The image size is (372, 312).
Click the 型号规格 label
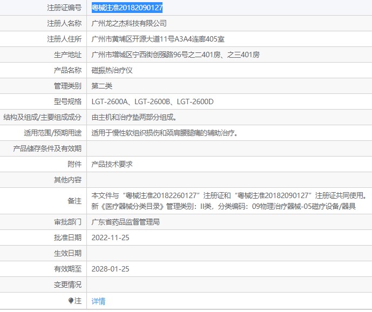67,101
